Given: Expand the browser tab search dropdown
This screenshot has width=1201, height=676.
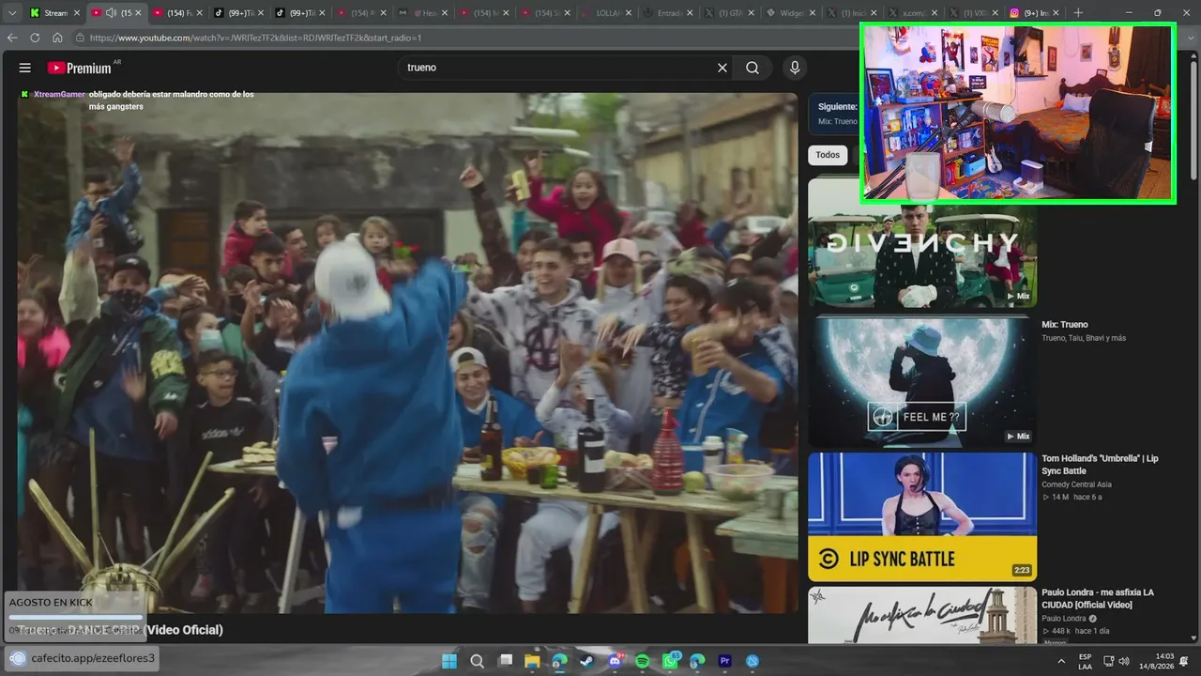Looking at the screenshot, I should [x=12, y=13].
